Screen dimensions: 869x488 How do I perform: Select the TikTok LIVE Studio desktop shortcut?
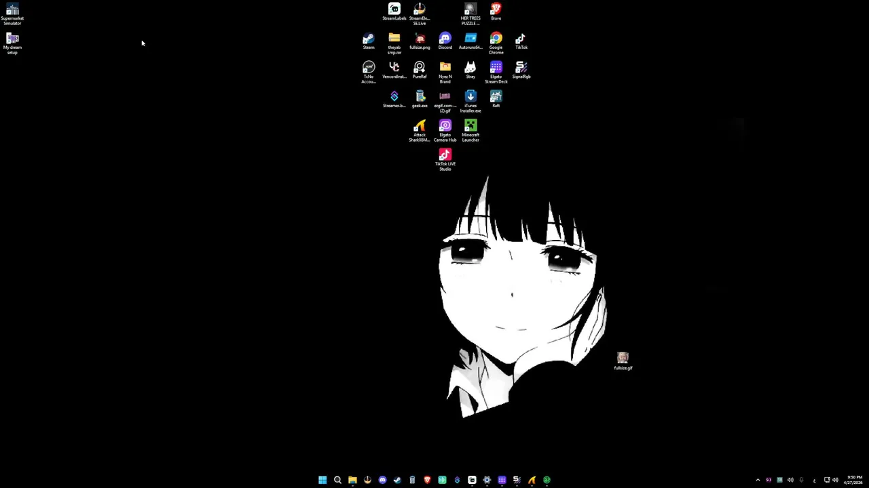(x=445, y=160)
